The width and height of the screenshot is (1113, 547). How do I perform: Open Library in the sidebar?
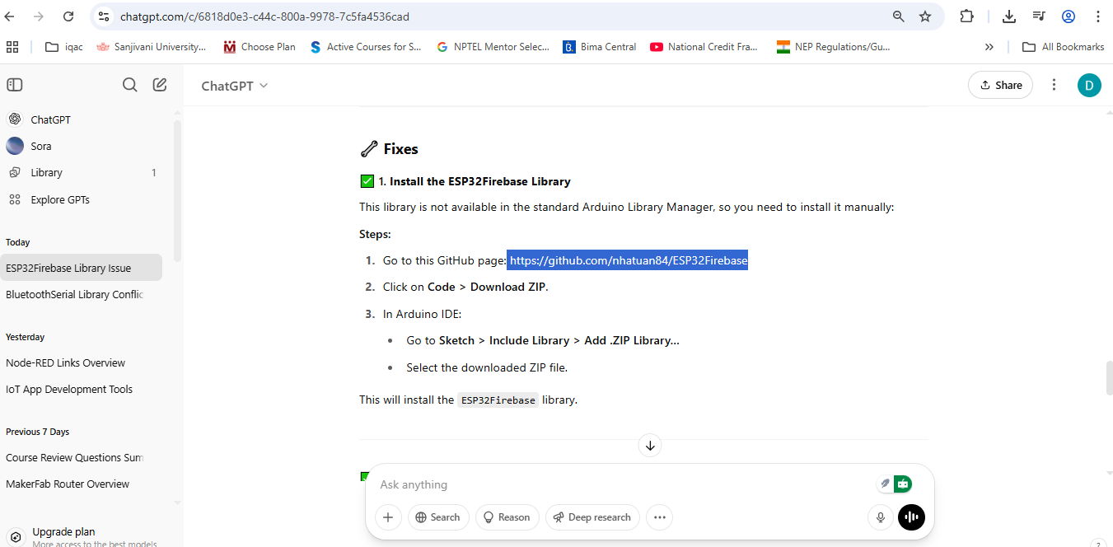pos(82,172)
